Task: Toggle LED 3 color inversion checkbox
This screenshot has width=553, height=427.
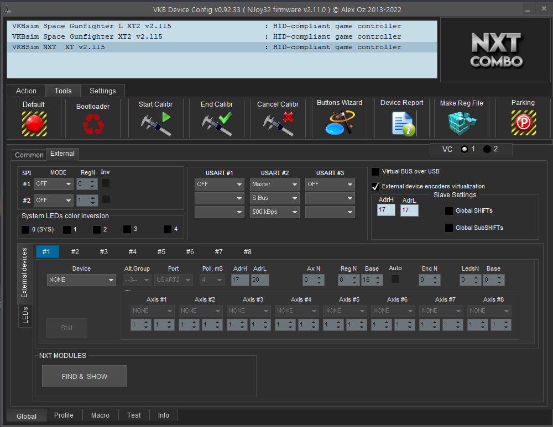Action: (127, 229)
